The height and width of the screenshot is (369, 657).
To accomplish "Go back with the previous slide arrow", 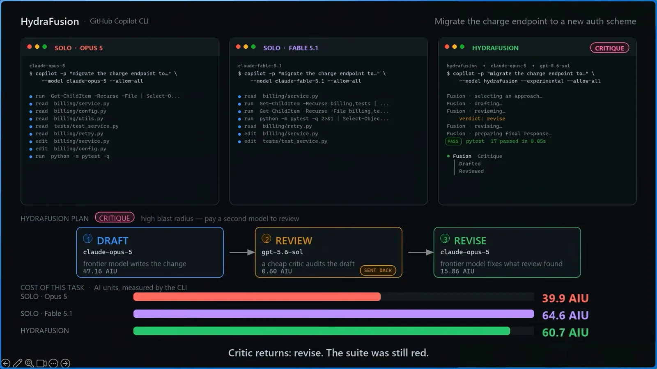I will click(6, 363).
